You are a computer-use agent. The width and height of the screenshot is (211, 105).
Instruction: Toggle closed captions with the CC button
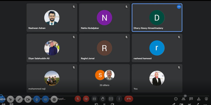point(94,99)
